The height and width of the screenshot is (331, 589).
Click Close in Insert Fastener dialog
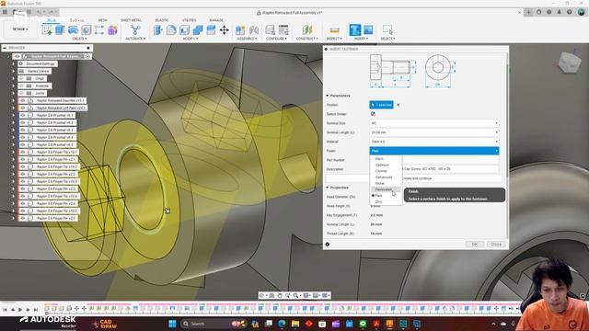(x=496, y=245)
